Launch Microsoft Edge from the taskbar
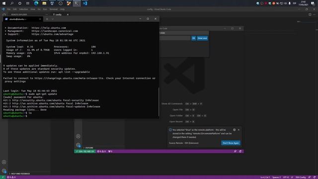 pyautogui.click(x=36, y=3)
